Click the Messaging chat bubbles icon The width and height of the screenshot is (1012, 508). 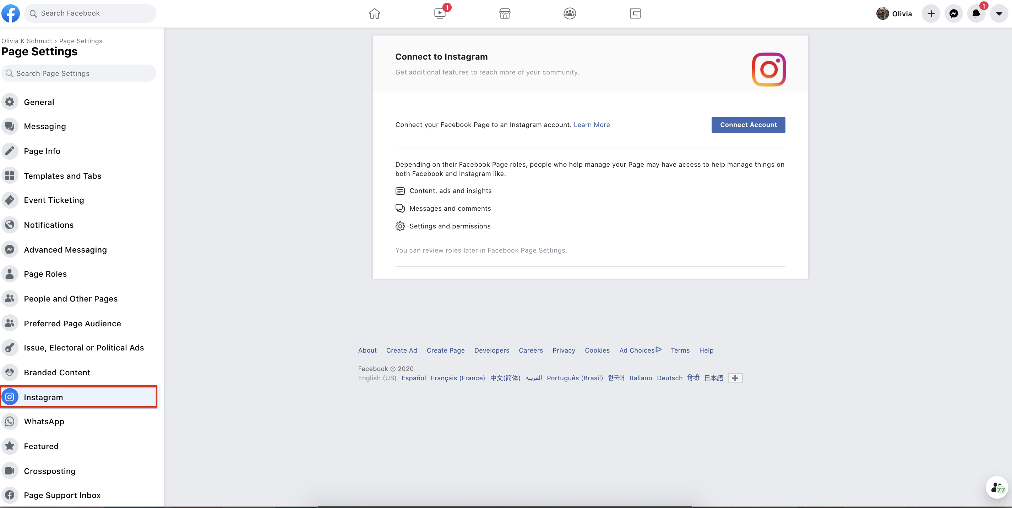pyautogui.click(x=10, y=126)
